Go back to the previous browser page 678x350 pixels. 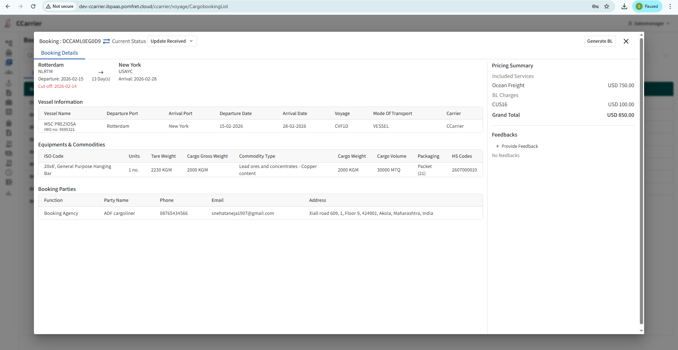[8, 6]
